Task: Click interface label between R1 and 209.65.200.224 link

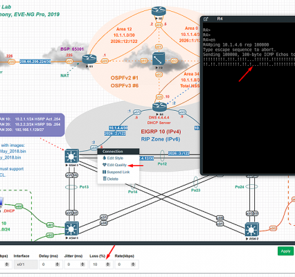Action: [69, 61]
